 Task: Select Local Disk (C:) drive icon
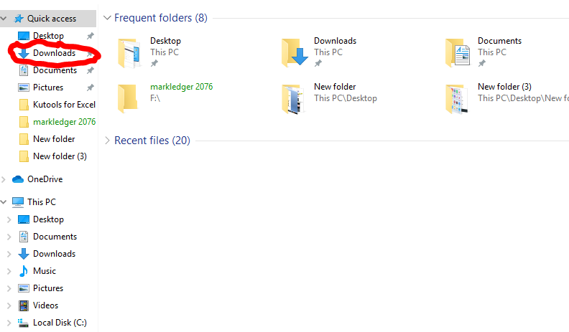tap(24, 323)
